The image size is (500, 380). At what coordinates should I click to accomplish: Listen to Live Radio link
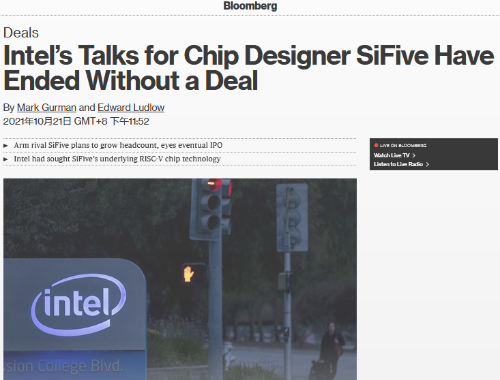coord(398,164)
